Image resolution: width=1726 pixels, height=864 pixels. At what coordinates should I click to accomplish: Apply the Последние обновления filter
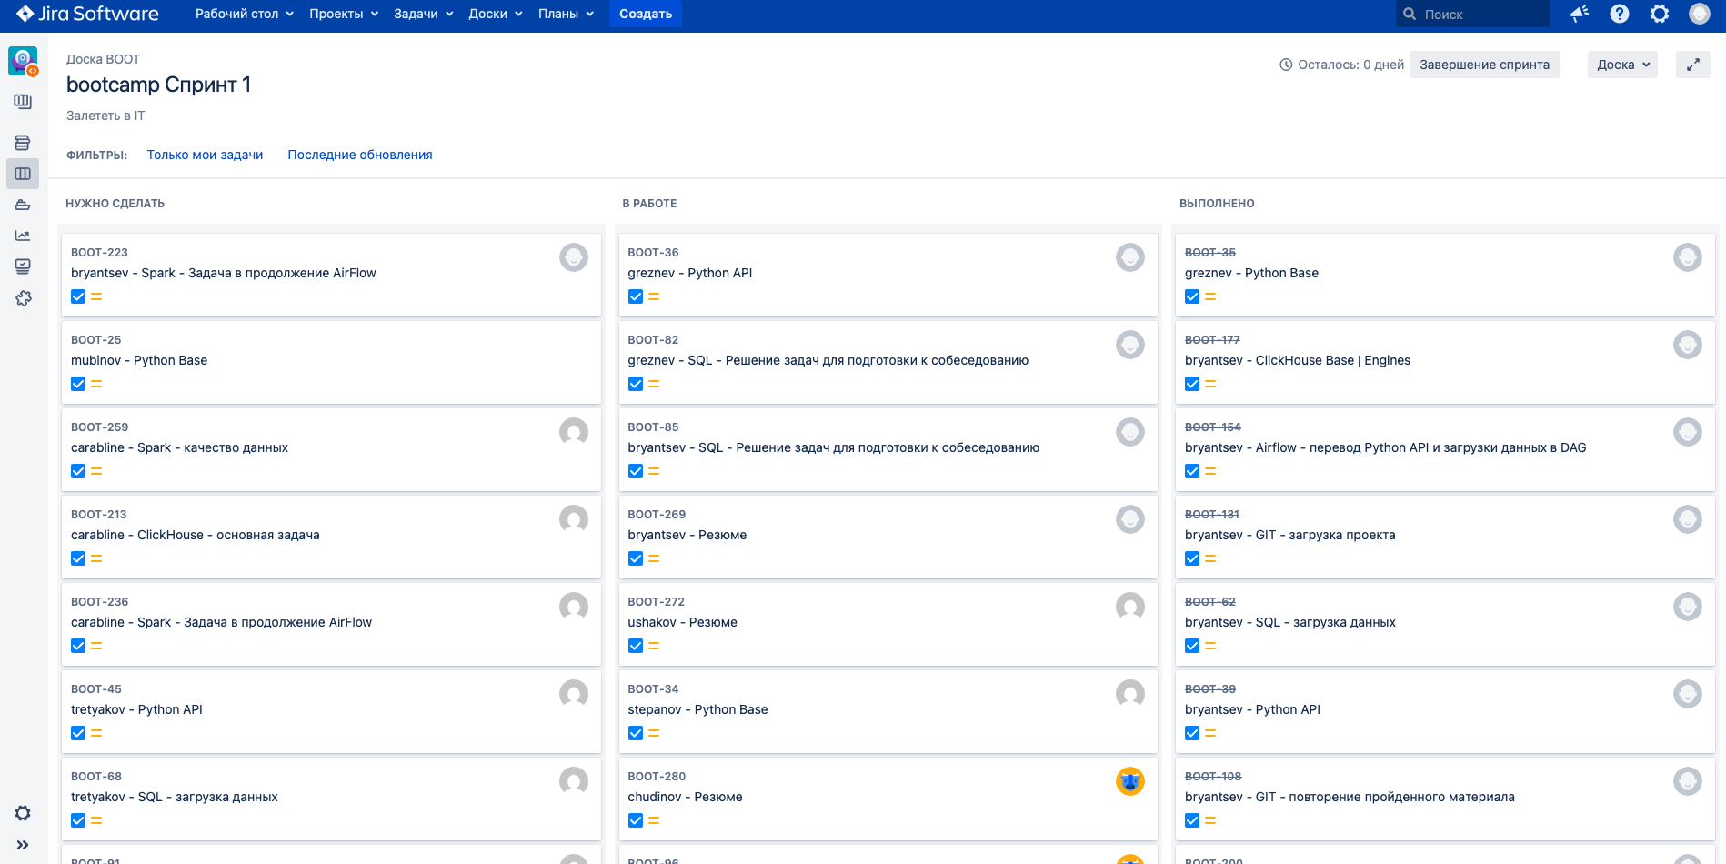(x=360, y=155)
